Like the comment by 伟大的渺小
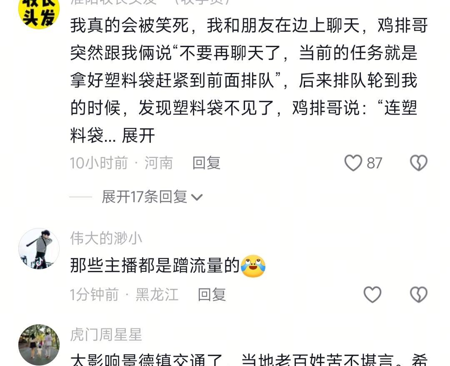 pos(372,295)
